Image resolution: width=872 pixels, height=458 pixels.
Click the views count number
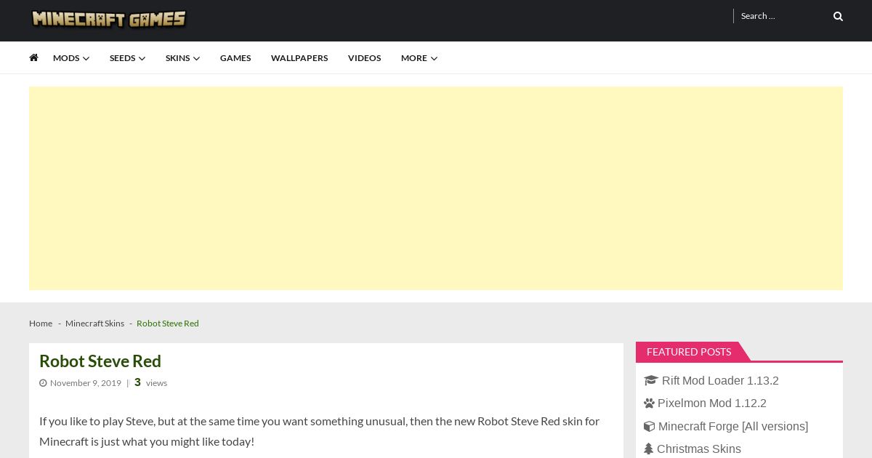(x=137, y=382)
